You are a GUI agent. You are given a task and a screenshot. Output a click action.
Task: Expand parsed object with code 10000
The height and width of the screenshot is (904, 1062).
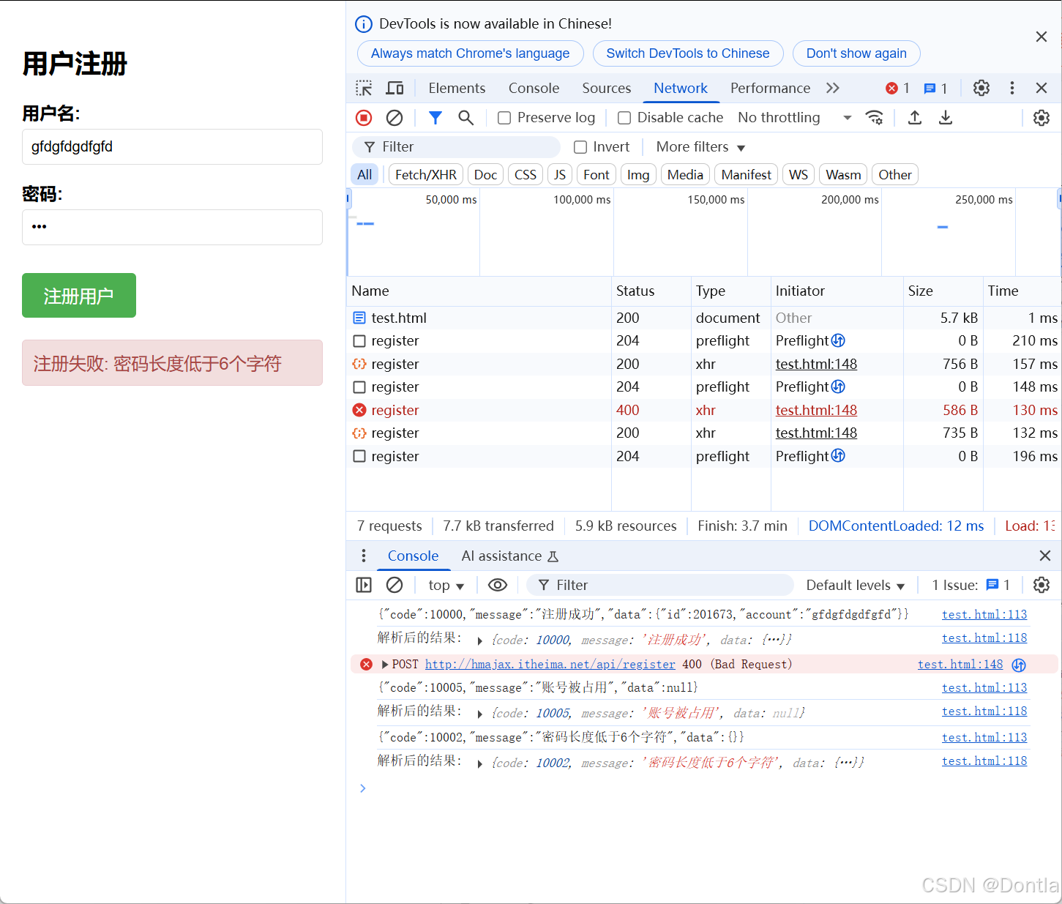(x=480, y=640)
